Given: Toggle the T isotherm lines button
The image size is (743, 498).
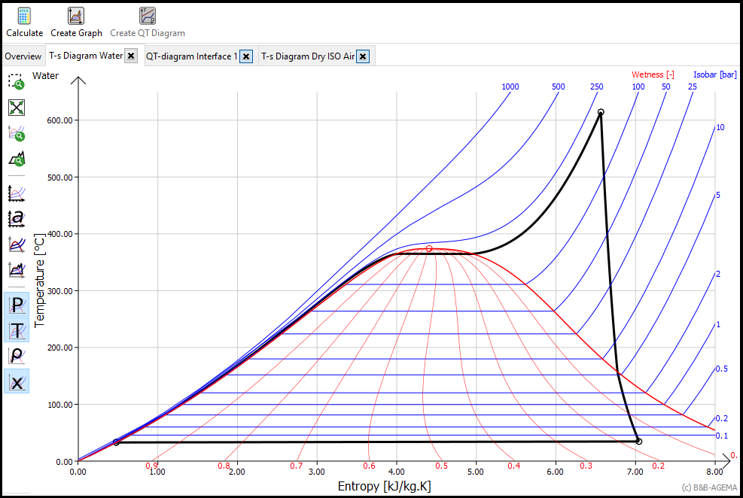Looking at the screenshot, I should pos(17,329).
